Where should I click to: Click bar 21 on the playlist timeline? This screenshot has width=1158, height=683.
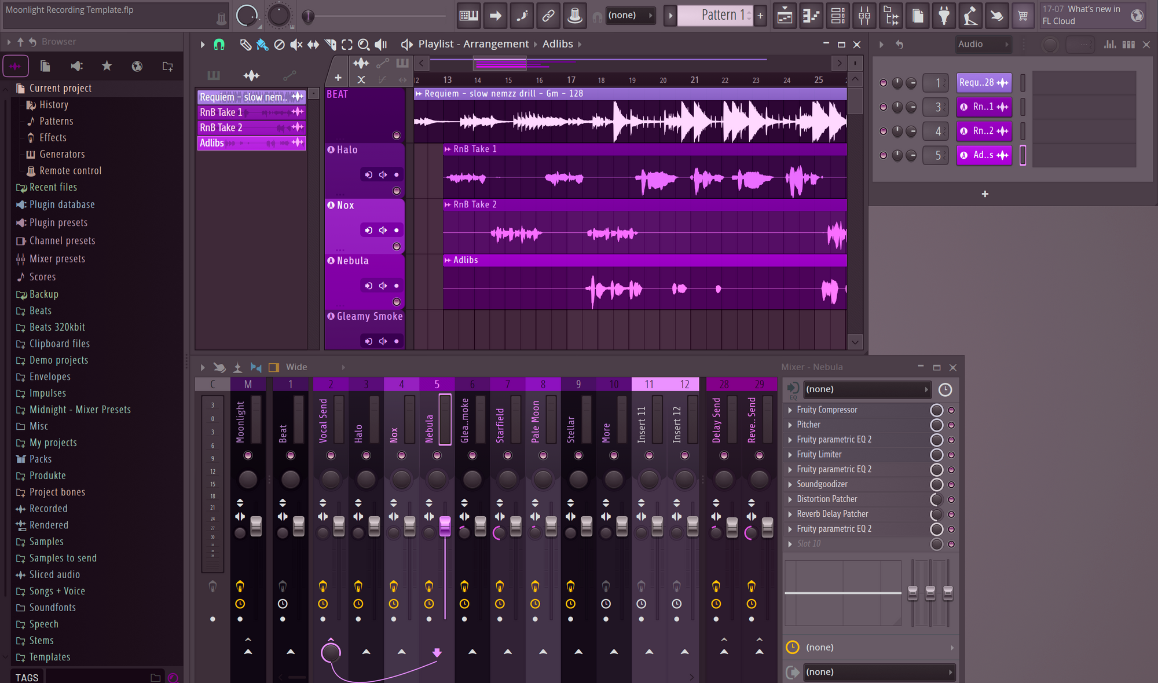coord(694,80)
